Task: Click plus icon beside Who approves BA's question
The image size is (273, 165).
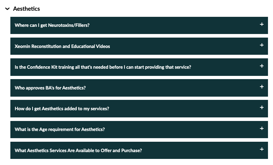Action: [x=262, y=87]
